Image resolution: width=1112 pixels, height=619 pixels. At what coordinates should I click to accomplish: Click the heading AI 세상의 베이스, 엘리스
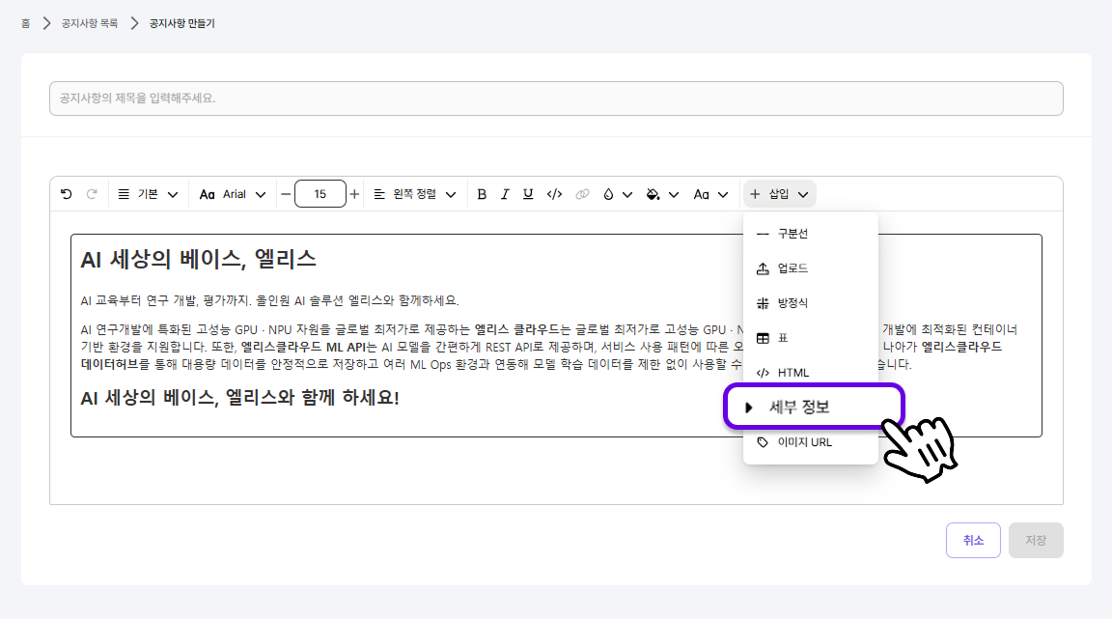[x=199, y=259]
